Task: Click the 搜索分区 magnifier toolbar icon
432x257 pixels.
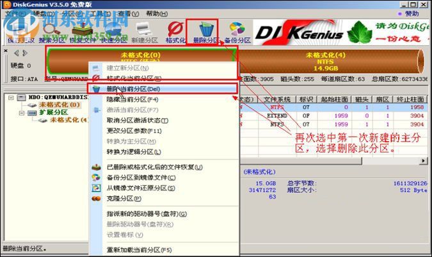Action: [x=52, y=33]
